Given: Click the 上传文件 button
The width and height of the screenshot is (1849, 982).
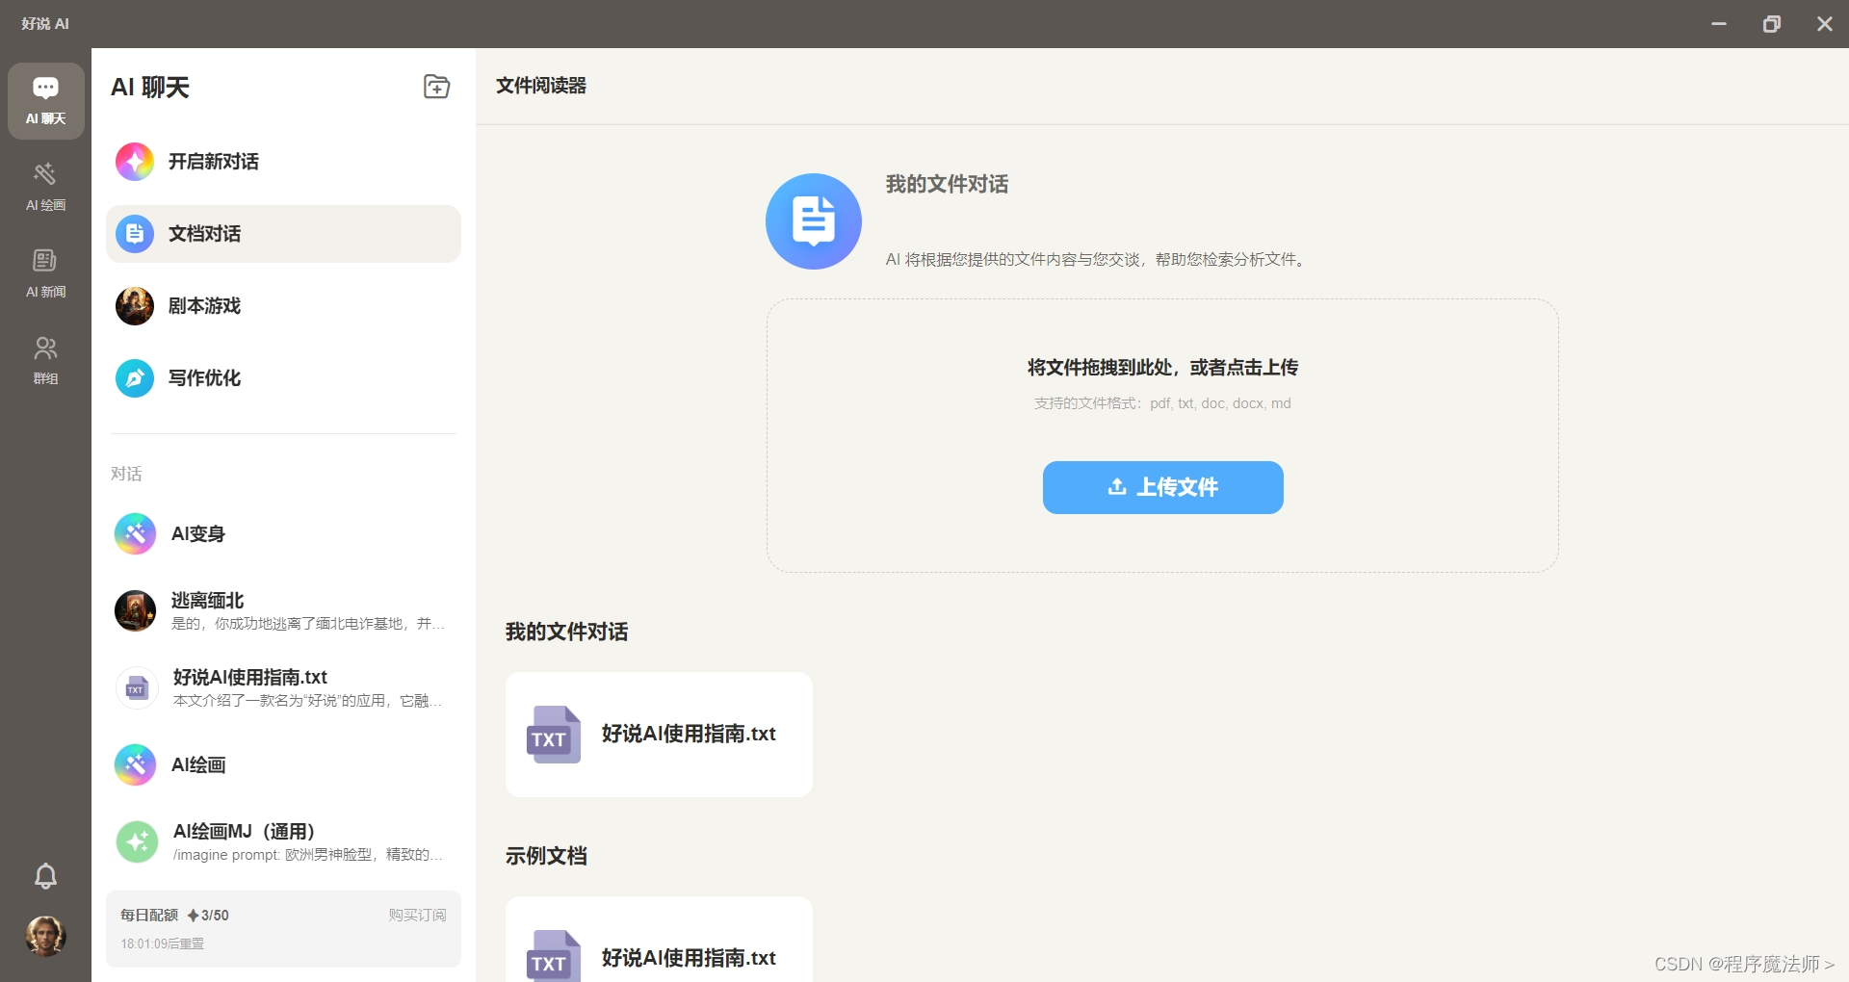Looking at the screenshot, I should click(1162, 487).
